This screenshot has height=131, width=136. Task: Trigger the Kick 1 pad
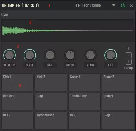point(18,82)
